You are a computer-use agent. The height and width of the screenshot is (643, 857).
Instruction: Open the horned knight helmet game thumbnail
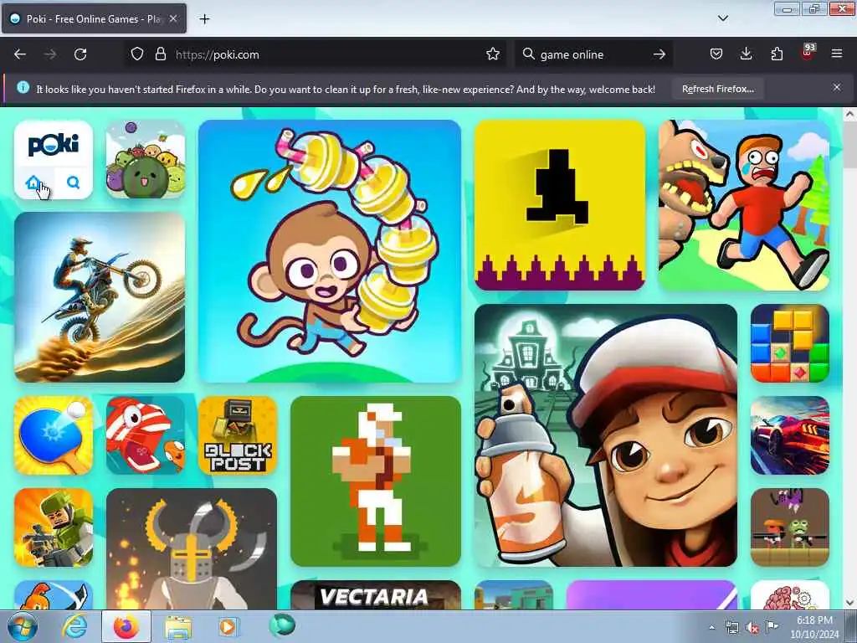[x=192, y=549]
